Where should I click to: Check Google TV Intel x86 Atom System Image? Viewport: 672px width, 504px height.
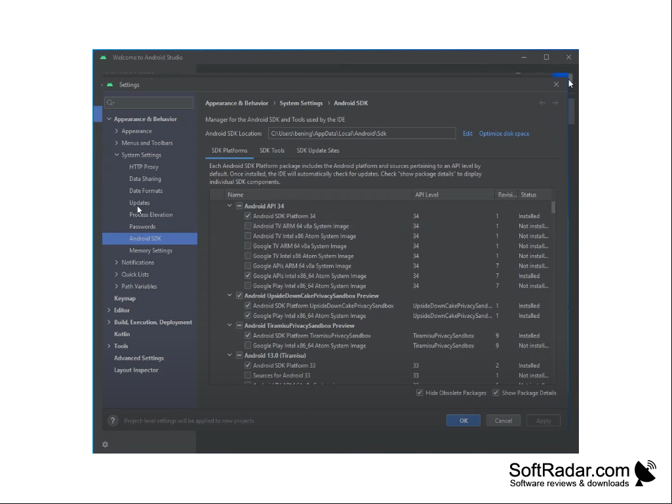248,256
